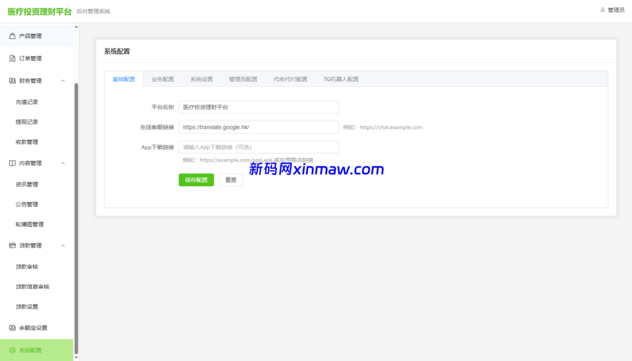This screenshot has width=632, height=361.
Task: Click the 重置 button
Action: click(x=231, y=180)
